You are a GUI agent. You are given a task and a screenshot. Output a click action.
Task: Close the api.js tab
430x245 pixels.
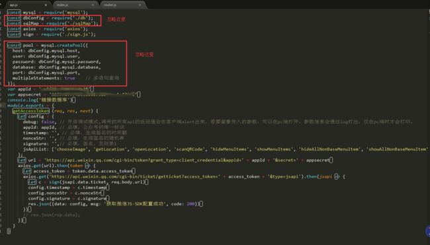(46, 5)
